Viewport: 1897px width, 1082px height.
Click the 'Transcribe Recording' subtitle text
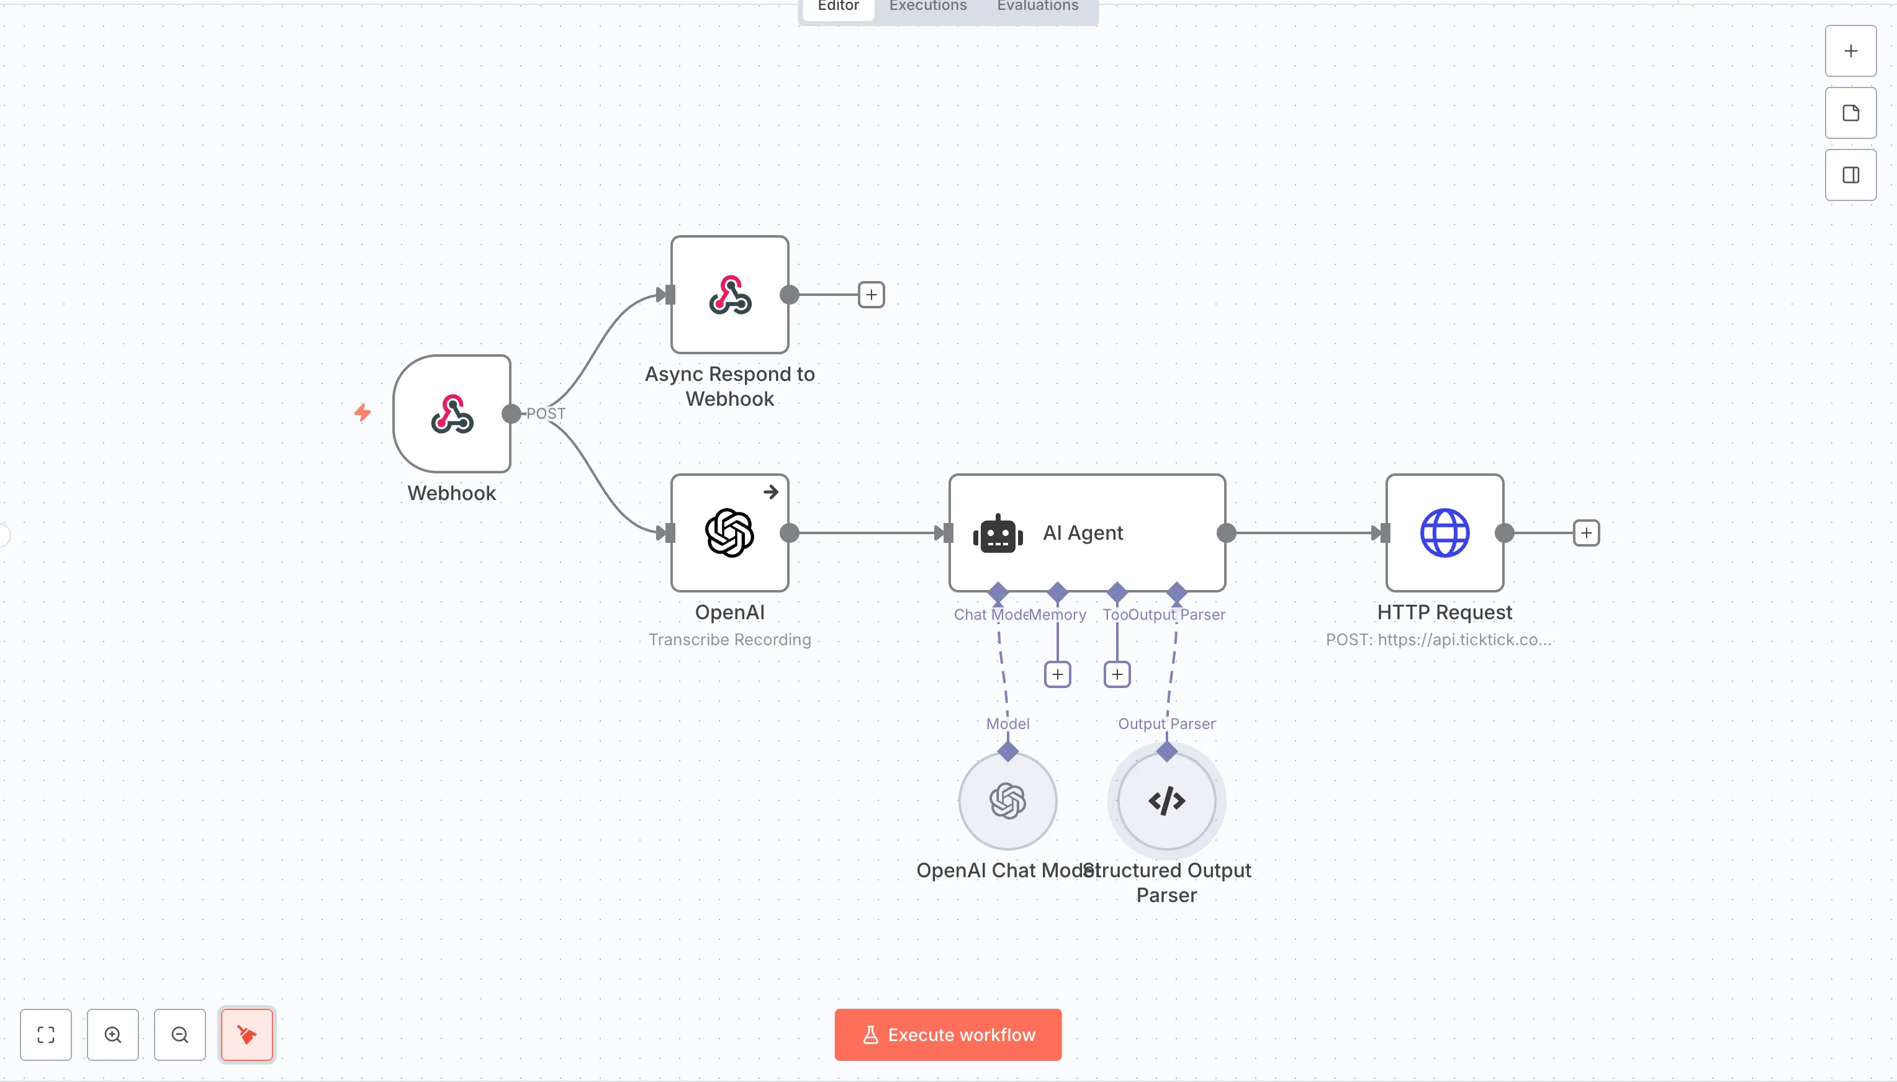[x=729, y=640]
